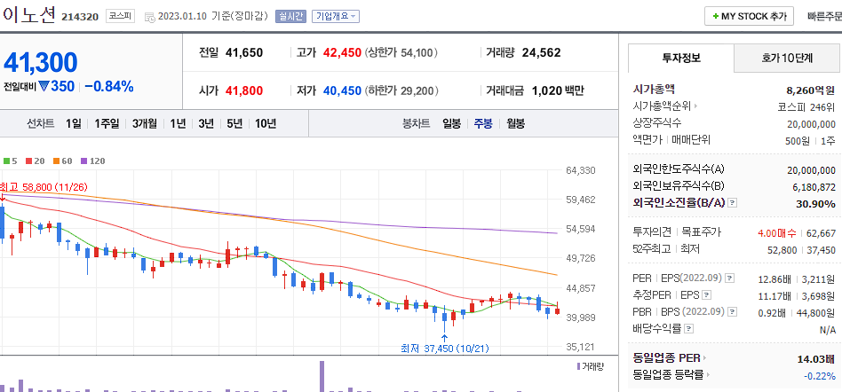This screenshot has height=392, width=842.
Task: Click the orange 60-day moving average swatch
Action: (55, 161)
